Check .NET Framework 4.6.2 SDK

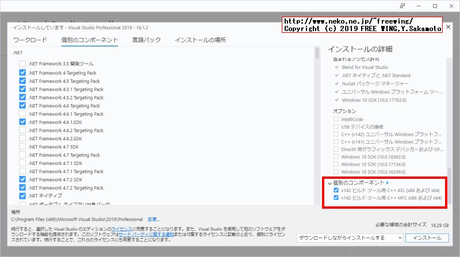[22, 139]
